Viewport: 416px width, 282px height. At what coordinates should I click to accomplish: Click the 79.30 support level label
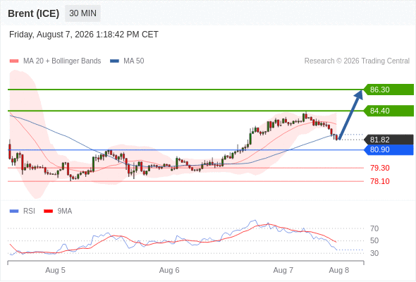380,168
